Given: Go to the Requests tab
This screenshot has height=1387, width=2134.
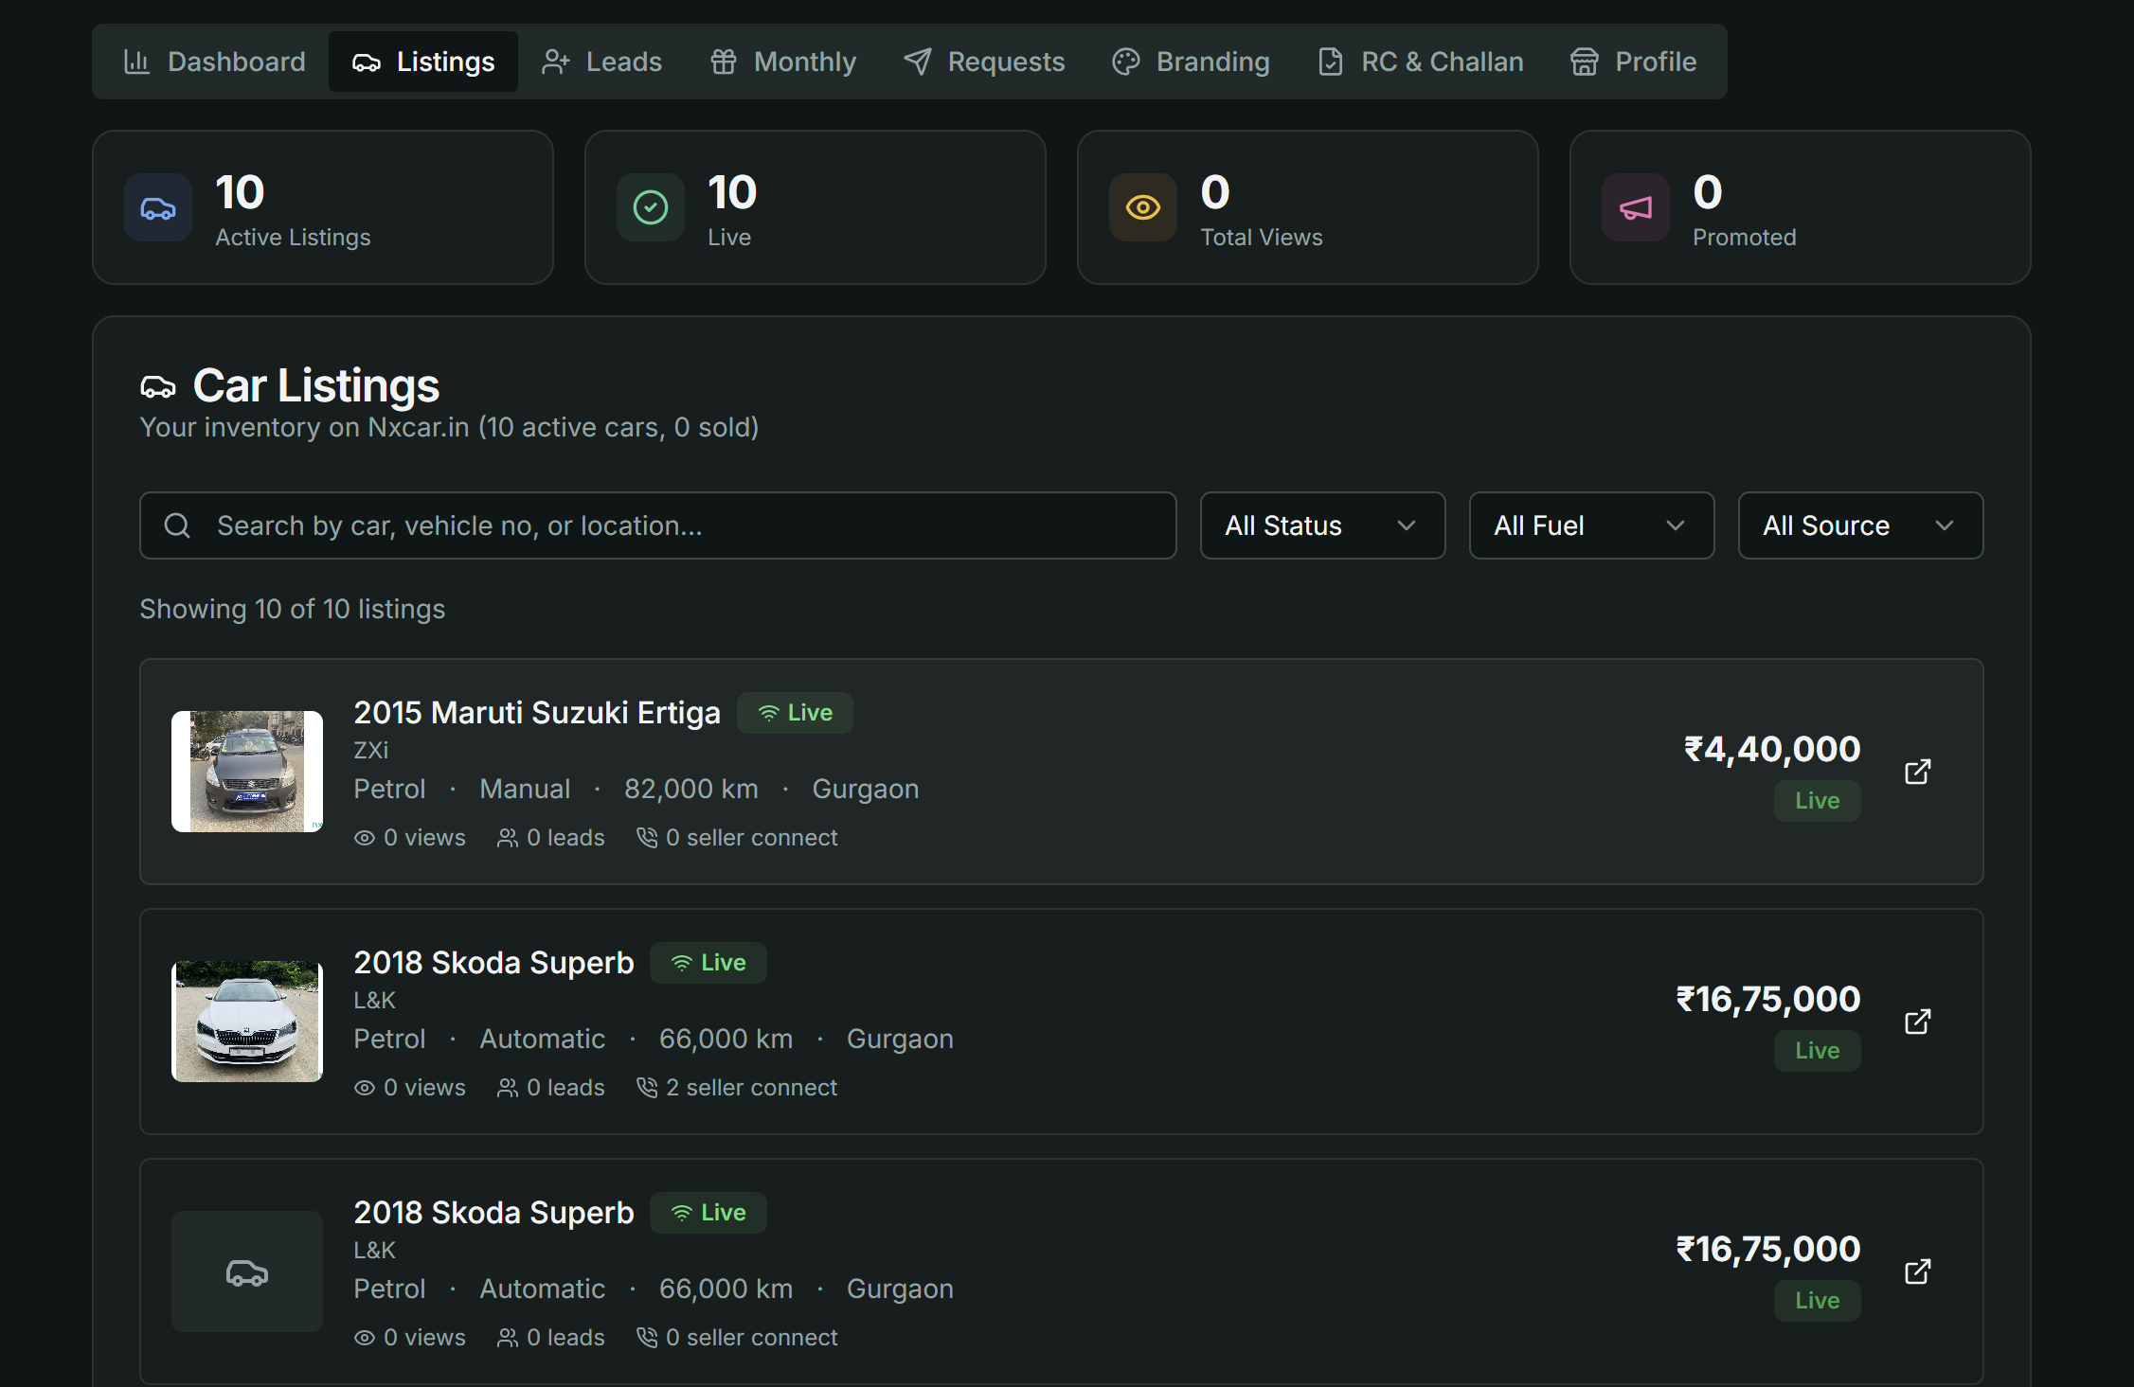Looking at the screenshot, I should click(984, 62).
